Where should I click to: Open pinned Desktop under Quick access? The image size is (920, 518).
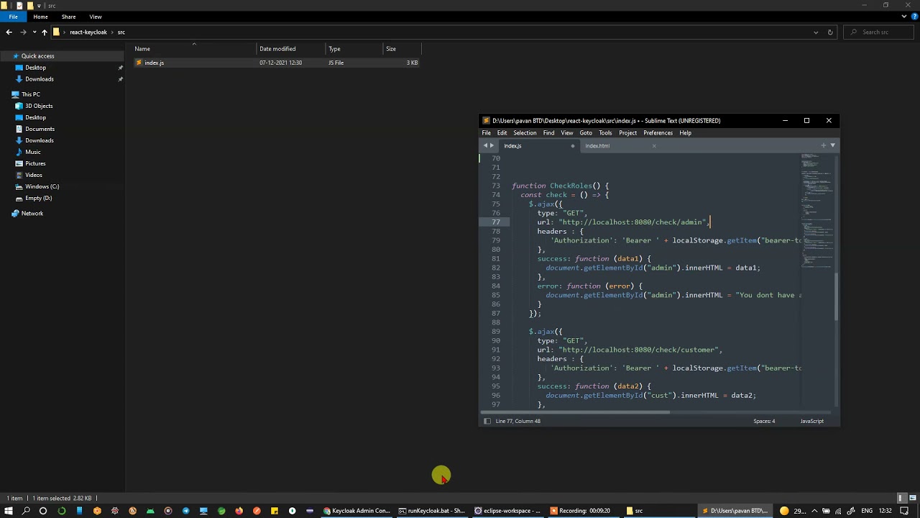point(35,68)
